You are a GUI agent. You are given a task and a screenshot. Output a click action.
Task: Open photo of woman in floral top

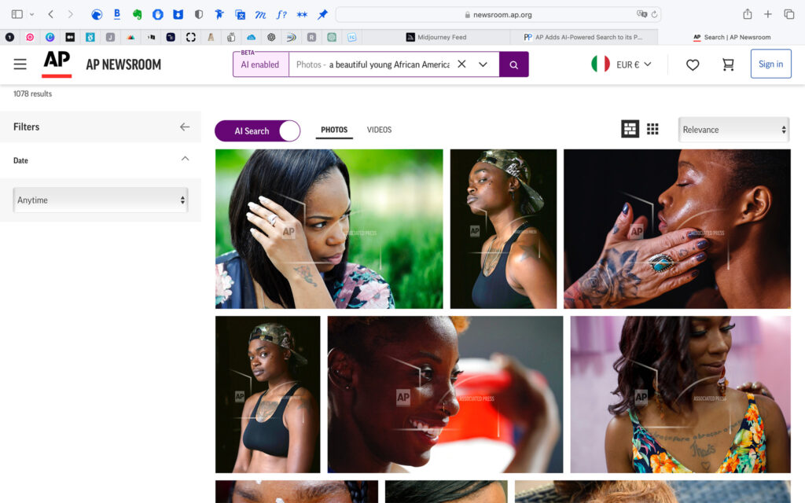(680, 395)
